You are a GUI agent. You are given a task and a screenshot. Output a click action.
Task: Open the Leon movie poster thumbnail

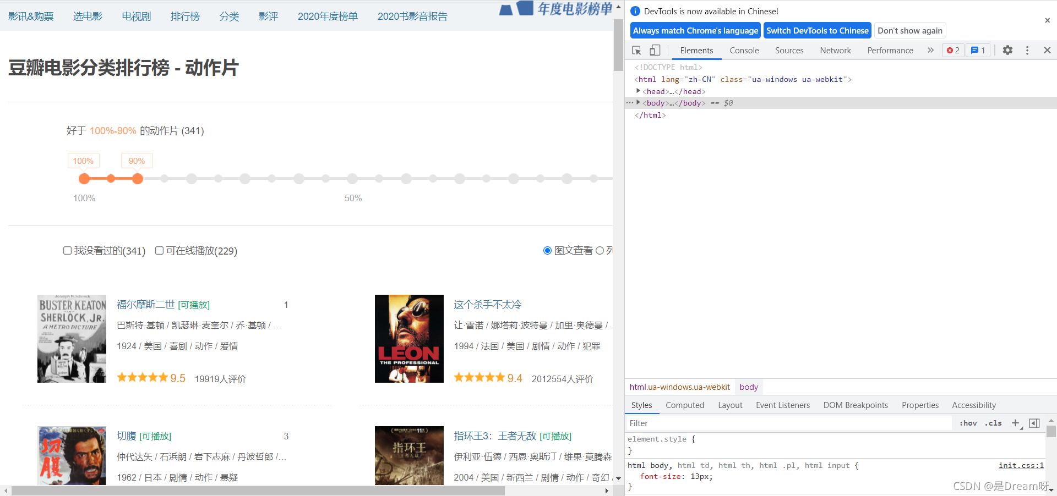click(409, 339)
